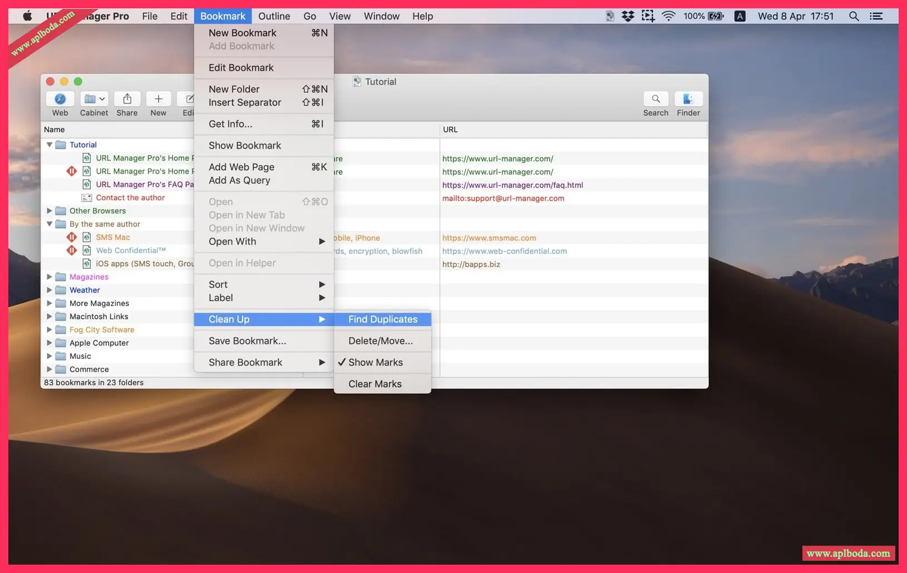Collapse the Tutorial folder
Image resolution: width=907 pixels, height=573 pixels.
click(x=50, y=145)
